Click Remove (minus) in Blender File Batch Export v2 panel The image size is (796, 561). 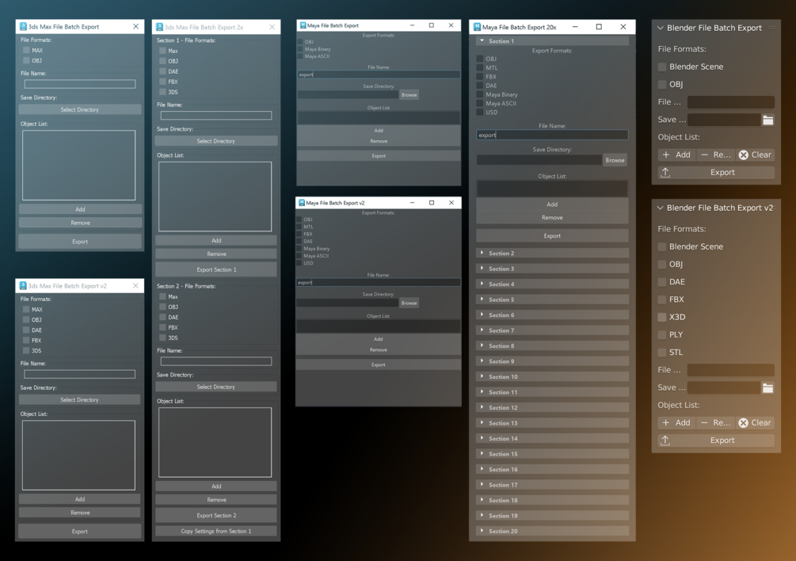pyautogui.click(x=715, y=422)
